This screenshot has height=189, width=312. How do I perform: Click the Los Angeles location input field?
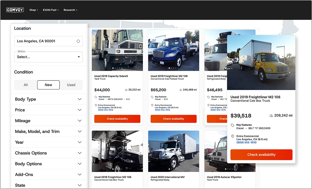point(48,41)
